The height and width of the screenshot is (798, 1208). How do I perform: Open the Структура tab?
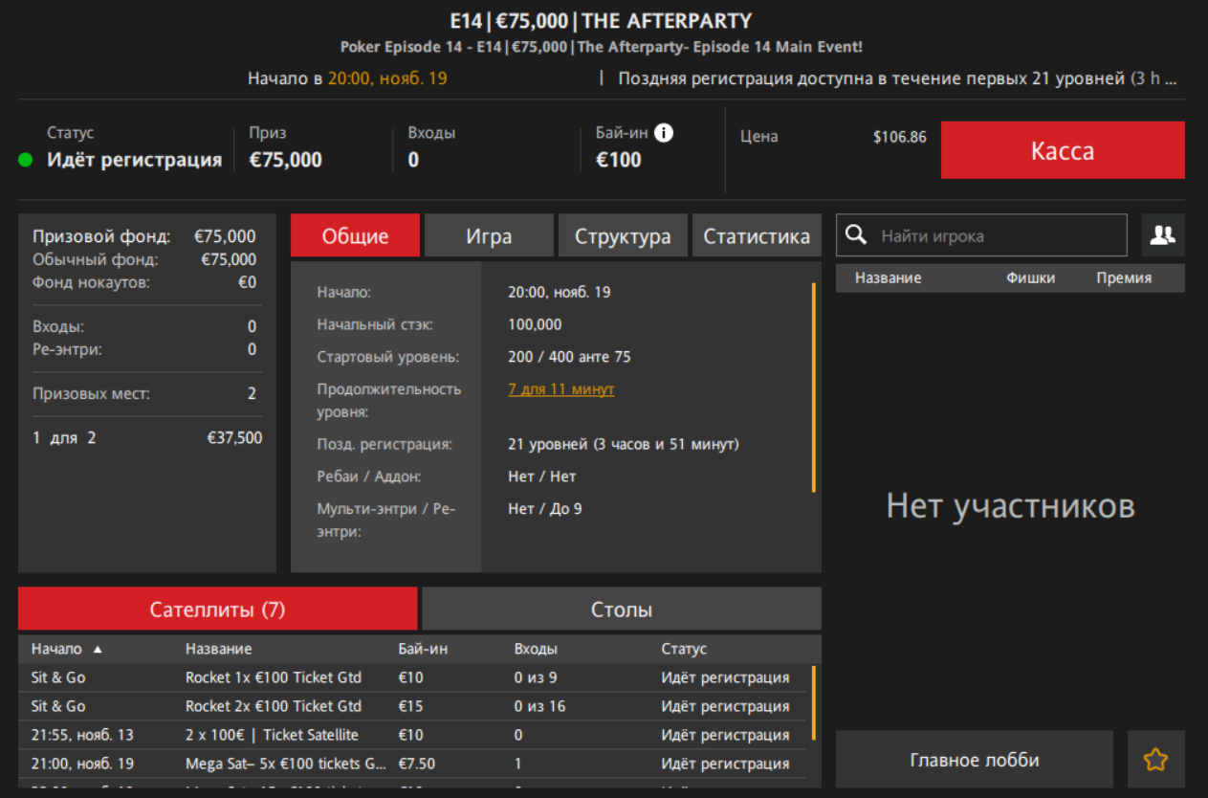click(x=623, y=236)
